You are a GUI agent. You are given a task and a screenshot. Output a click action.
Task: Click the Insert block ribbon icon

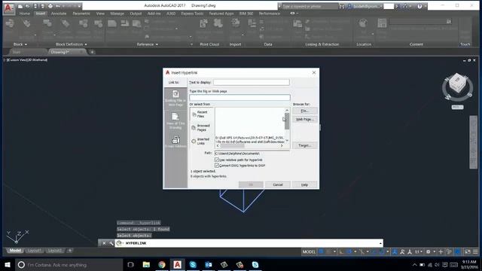10,24
